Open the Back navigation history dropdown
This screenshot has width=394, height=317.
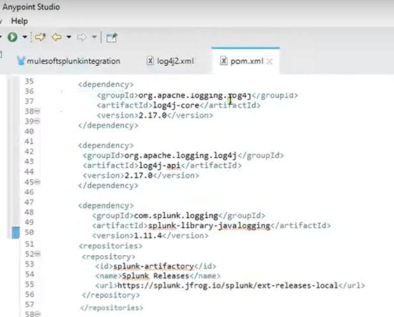click(x=69, y=37)
